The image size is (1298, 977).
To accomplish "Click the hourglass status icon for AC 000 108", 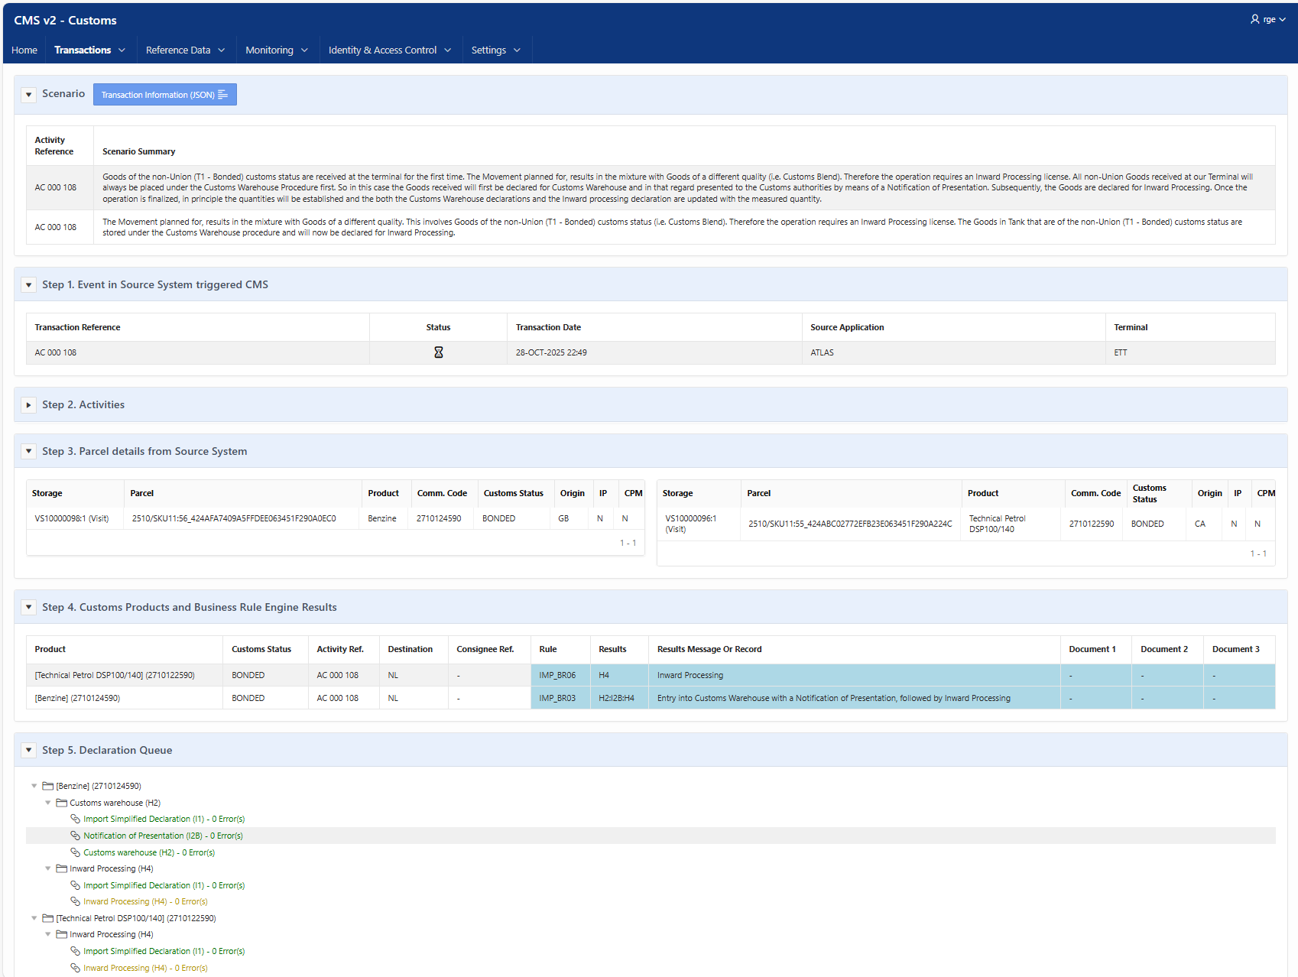I will tap(439, 352).
